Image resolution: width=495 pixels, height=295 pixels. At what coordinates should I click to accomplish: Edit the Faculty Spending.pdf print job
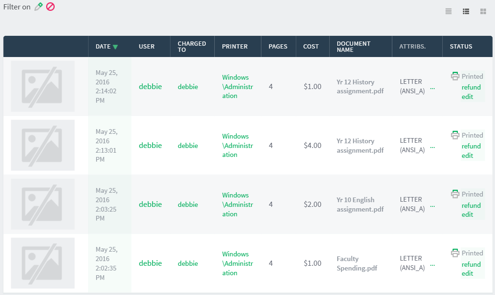coord(467,273)
